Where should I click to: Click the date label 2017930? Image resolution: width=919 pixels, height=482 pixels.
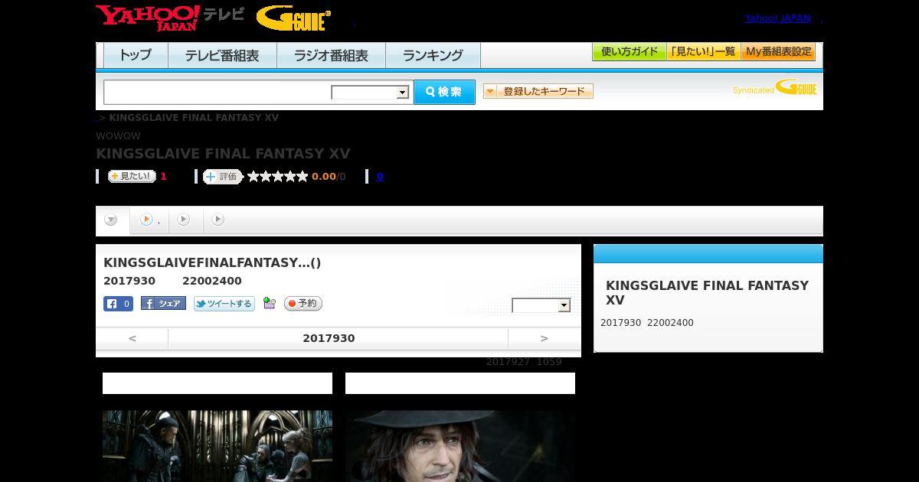click(329, 338)
